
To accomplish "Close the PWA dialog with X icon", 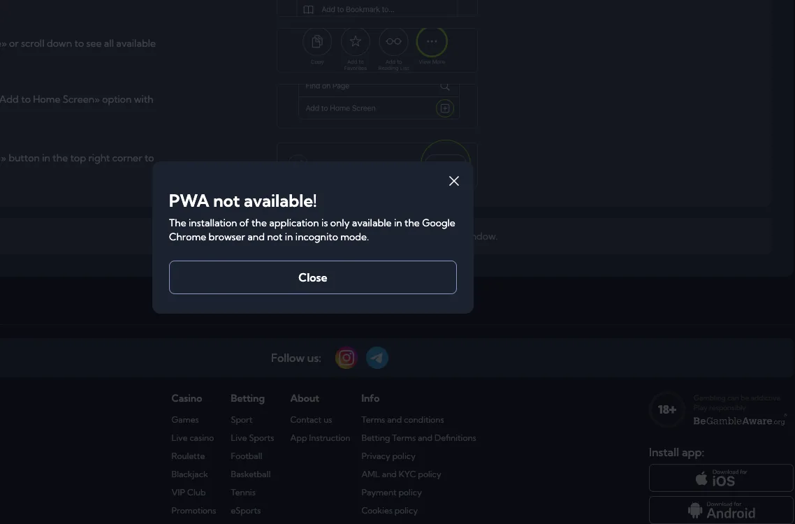I will (x=454, y=181).
